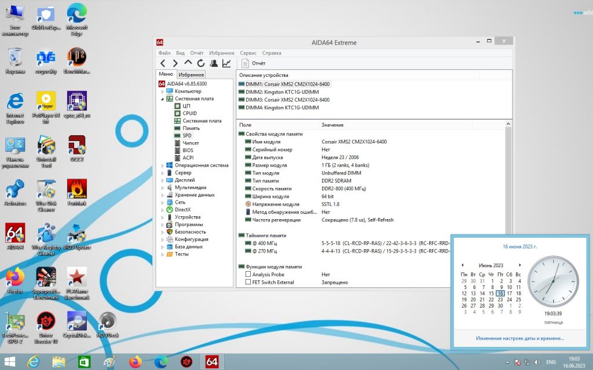Collapse the Системная плата tree node
The width and height of the screenshot is (593, 370).
(162, 99)
